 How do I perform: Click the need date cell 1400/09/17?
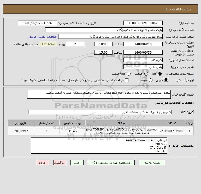click(x=21, y=131)
